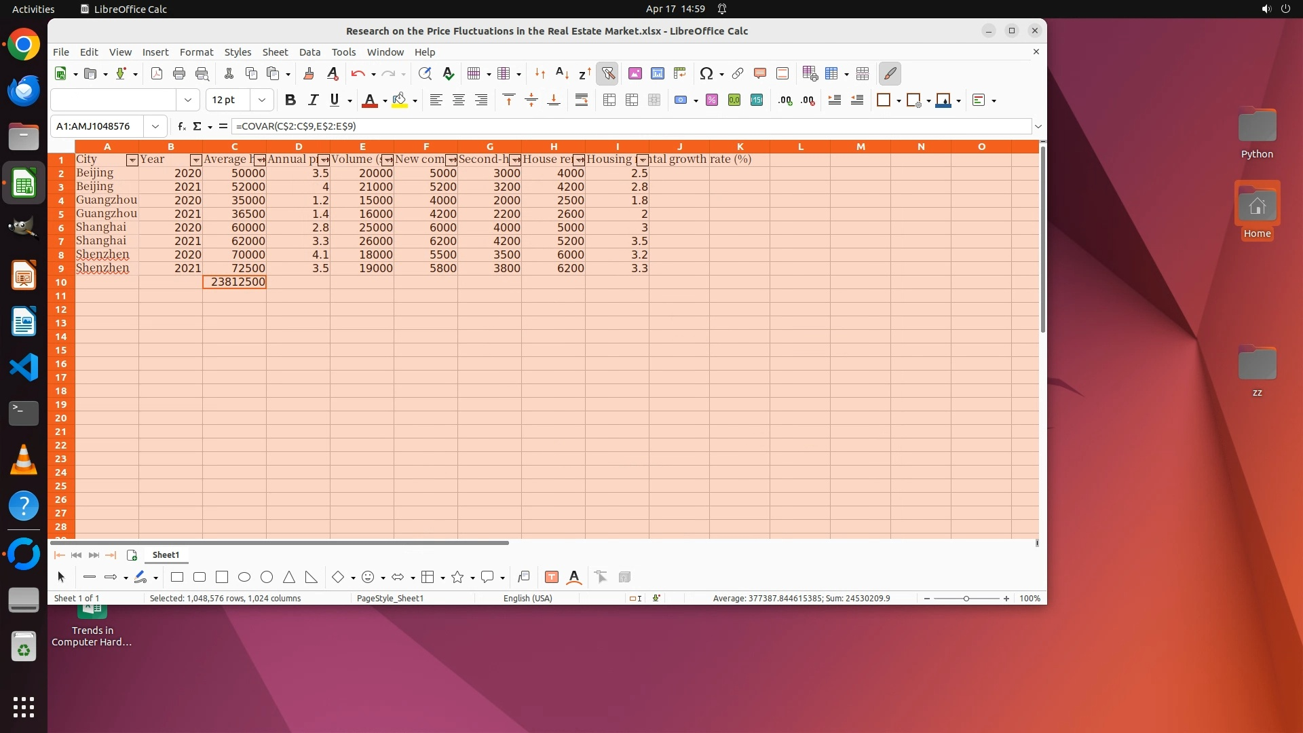1303x733 pixels.
Task: Open the City column filter dropdown
Action: pos(132,160)
